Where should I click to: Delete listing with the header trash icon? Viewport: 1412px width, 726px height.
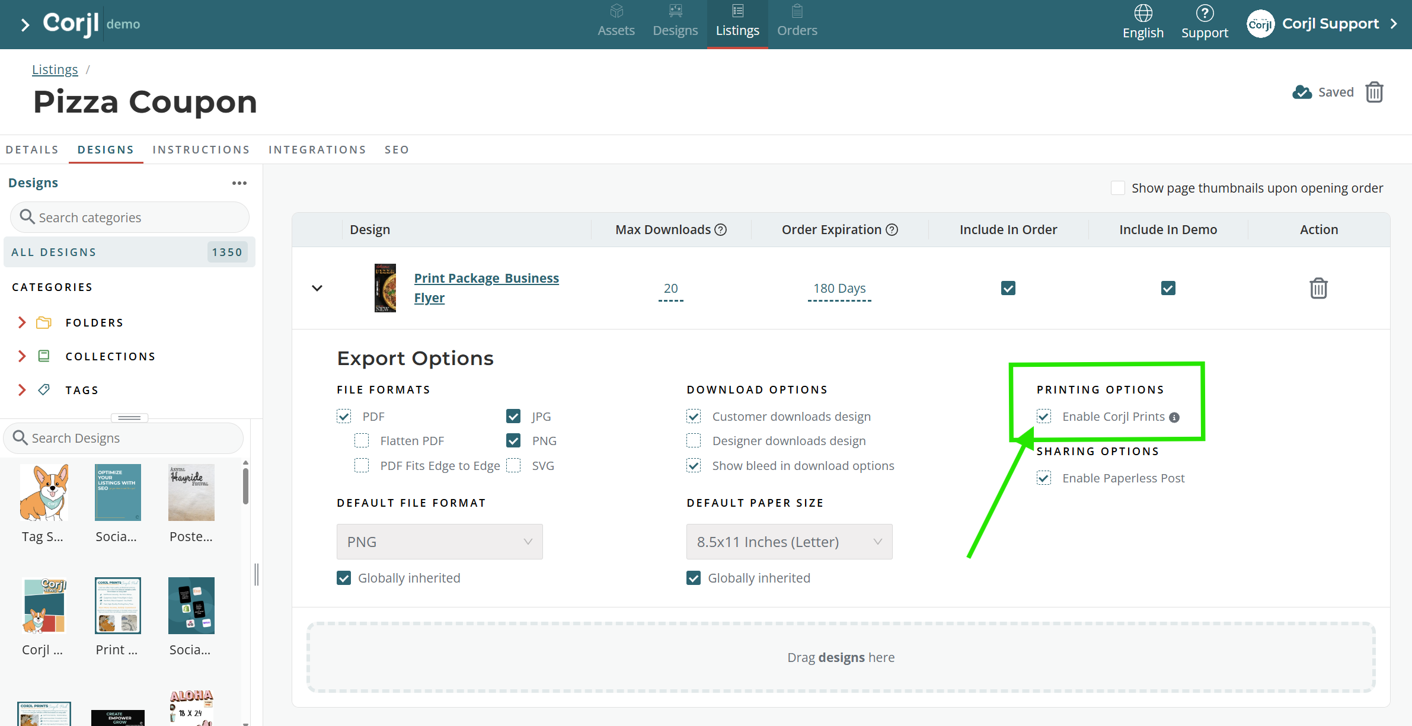tap(1375, 92)
